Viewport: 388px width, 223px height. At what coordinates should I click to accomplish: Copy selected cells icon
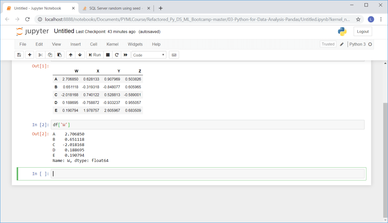(50, 55)
